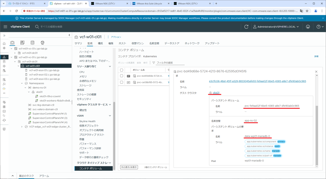The width and height of the screenshot is (326, 179).
Task: Open Global Inventory Lists icon in the rail
Action: (x=4, y=71)
